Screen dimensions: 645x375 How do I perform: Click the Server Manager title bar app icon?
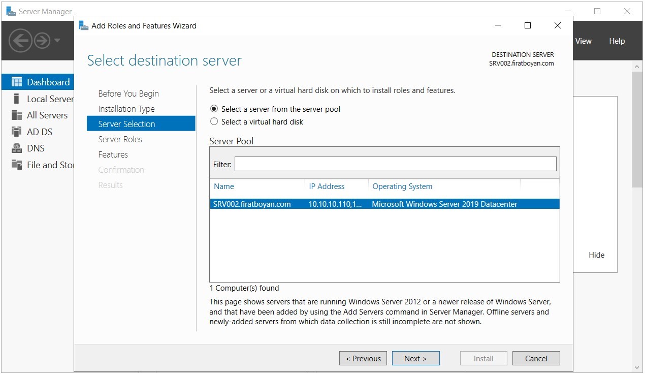[11, 11]
